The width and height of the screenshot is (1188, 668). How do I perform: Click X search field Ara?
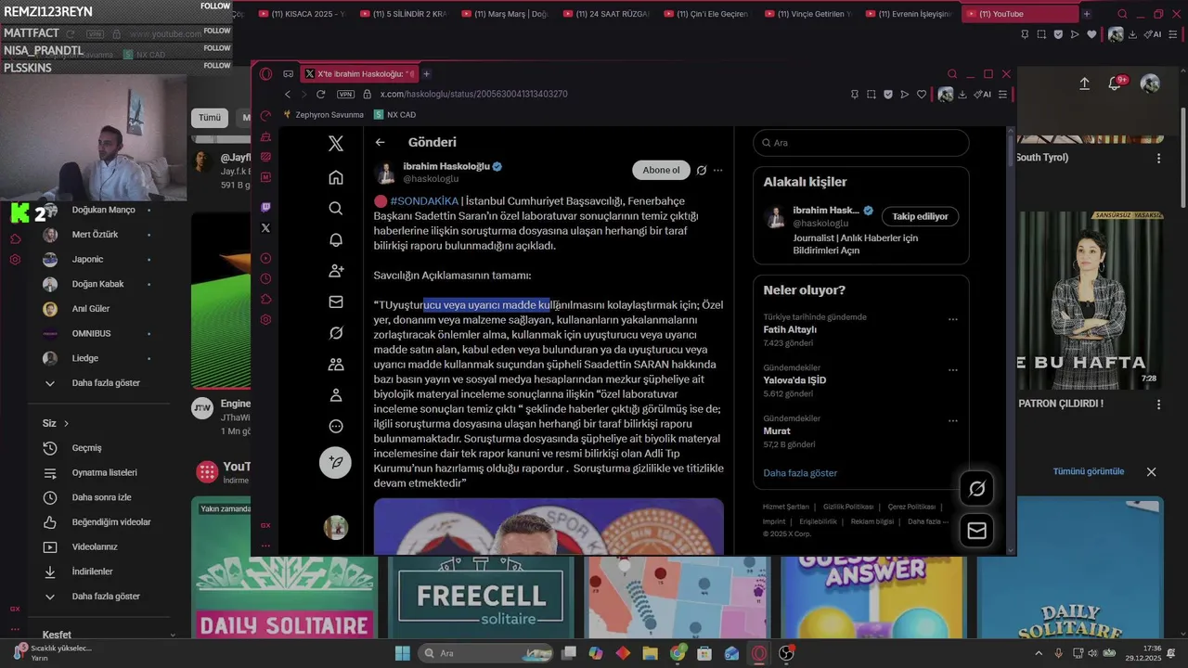[861, 143]
